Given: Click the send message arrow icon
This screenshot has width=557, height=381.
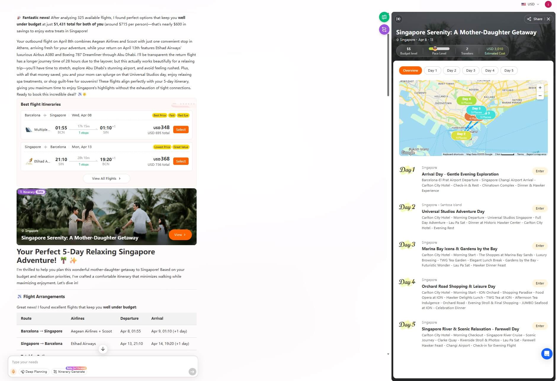Looking at the screenshot, I should coord(192,371).
